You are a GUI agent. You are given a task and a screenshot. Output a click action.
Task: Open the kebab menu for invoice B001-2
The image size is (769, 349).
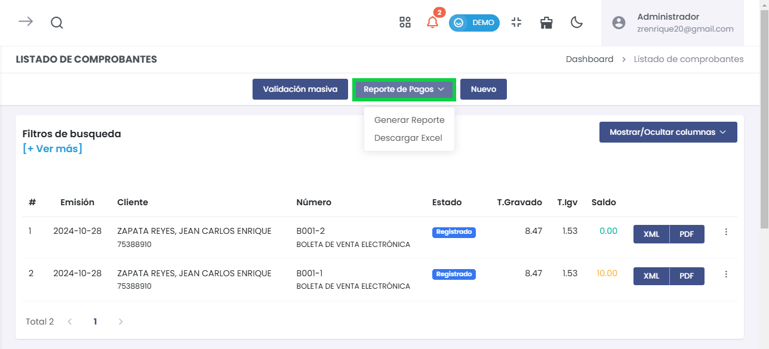pos(726,234)
